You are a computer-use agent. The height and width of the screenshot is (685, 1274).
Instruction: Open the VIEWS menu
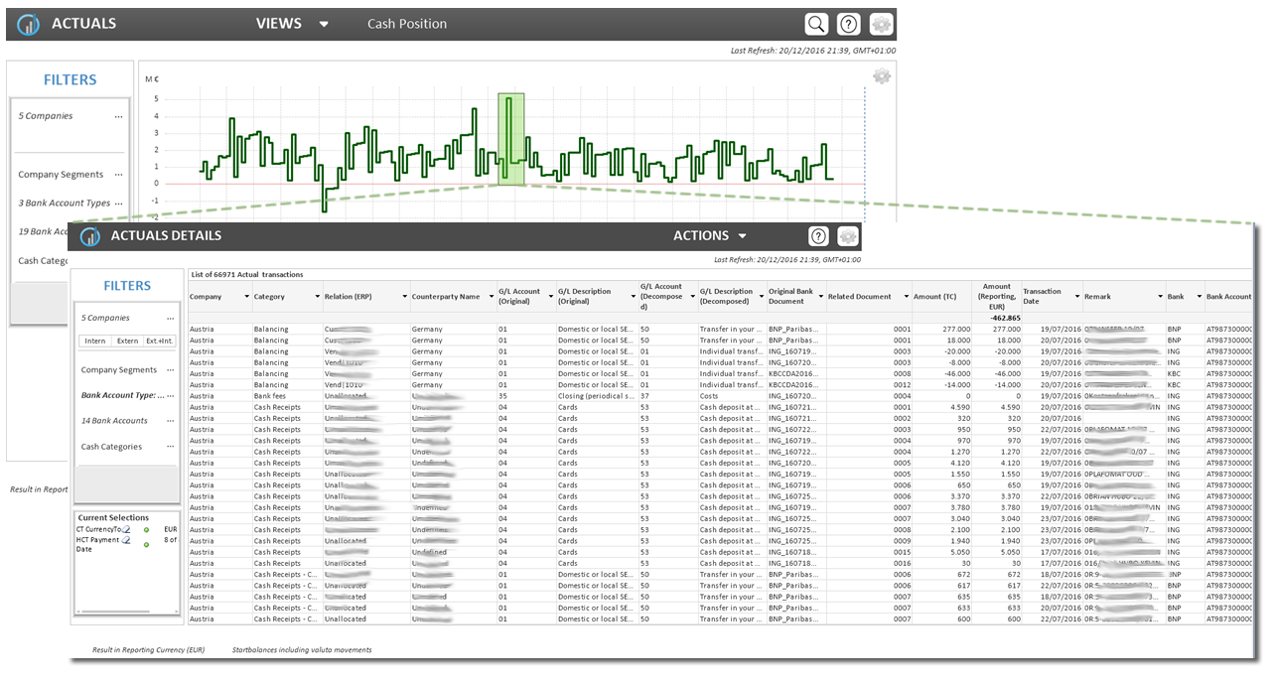click(x=288, y=23)
